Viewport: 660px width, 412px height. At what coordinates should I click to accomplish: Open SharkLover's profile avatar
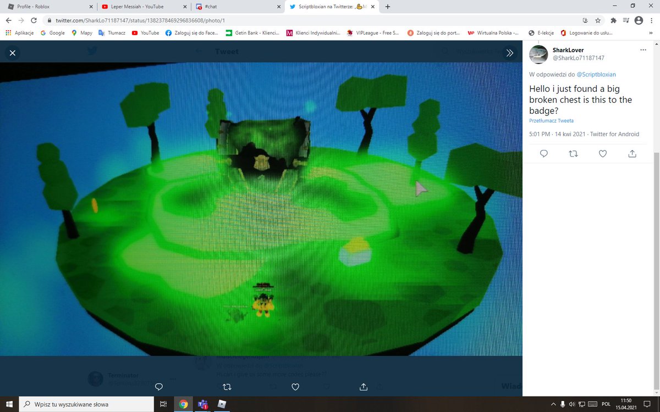(x=538, y=54)
